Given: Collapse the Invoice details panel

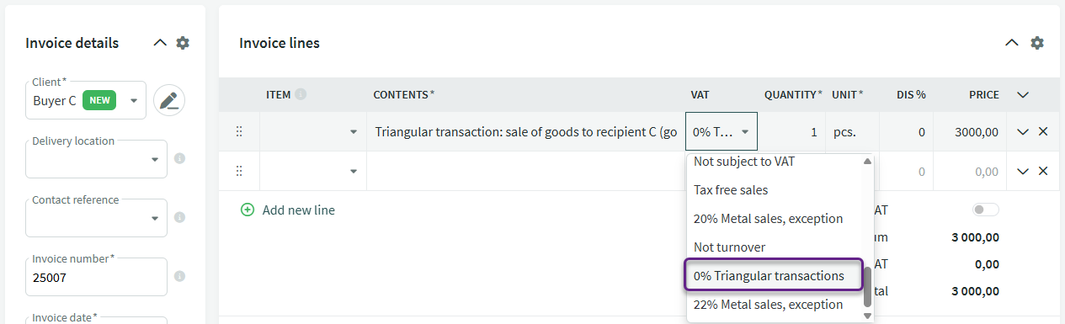Looking at the screenshot, I should (160, 43).
